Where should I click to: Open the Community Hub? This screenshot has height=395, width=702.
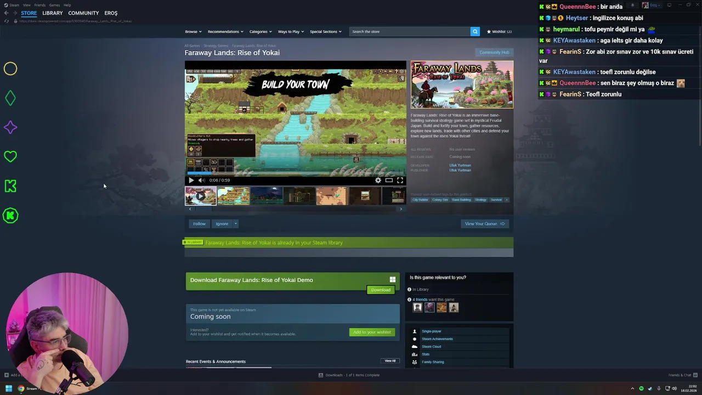(494, 53)
